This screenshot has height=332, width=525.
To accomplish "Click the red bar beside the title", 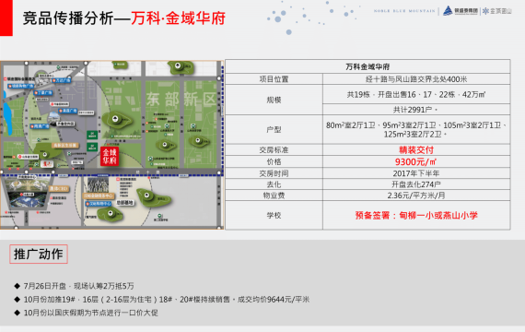I will [x=6, y=18].
